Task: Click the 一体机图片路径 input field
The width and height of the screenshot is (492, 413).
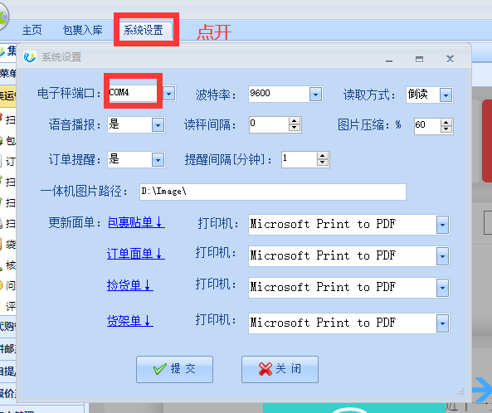Action: pyautogui.click(x=273, y=192)
